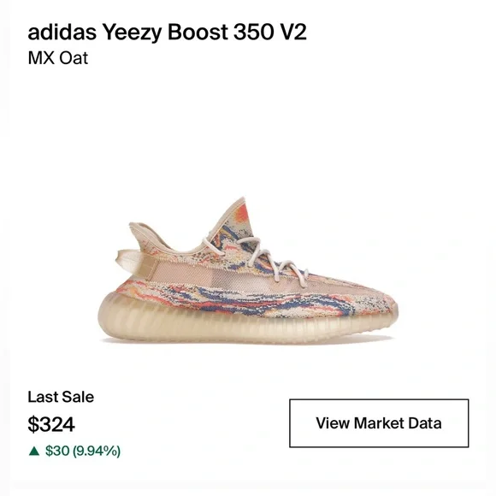Click the $324 last sale price

(x=51, y=424)
